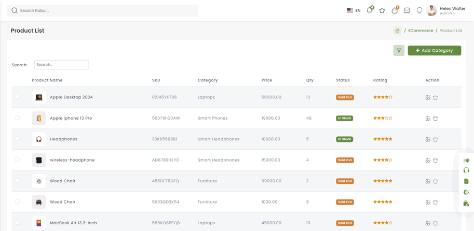Delete the Wood Chair priced 1000.00
The width and height of the screenshot is (474, 231).
[x=435, y=202]
